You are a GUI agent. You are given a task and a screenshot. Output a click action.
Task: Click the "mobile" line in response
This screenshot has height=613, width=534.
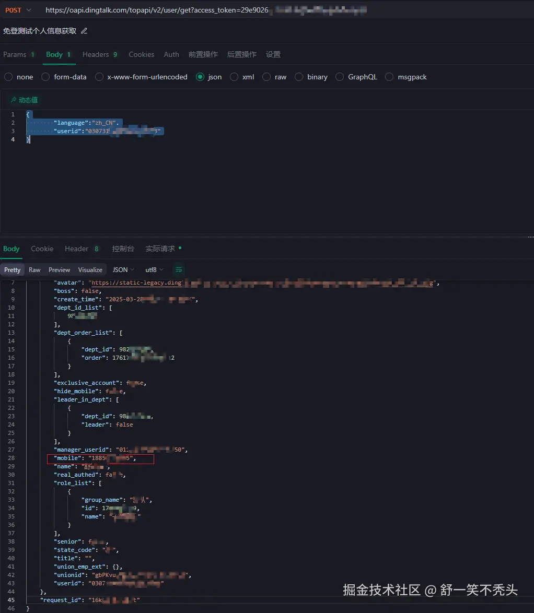[x=95, y=458]
